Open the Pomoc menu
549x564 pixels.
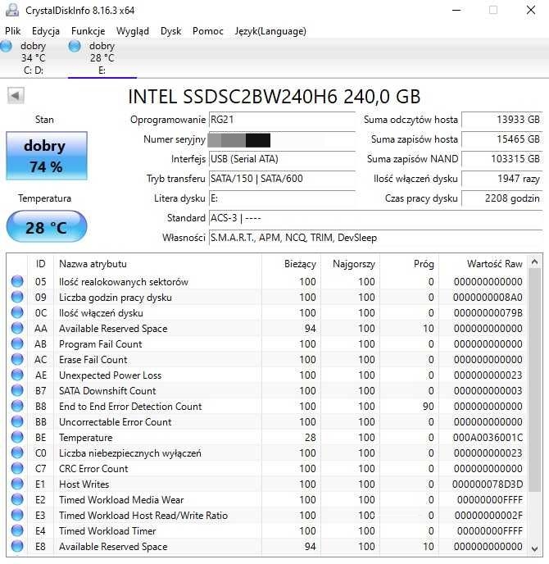208,31
